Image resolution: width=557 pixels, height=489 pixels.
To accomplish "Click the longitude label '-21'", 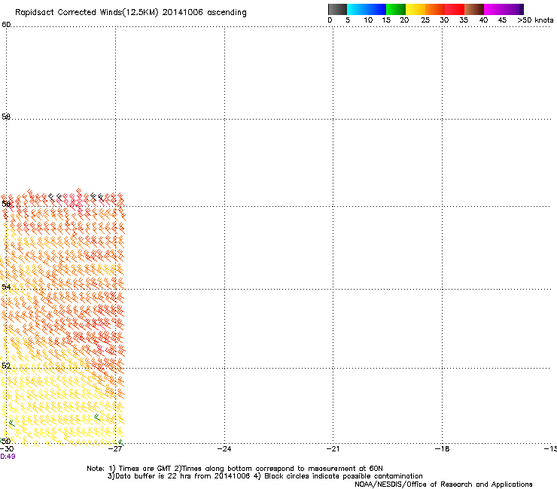I will point(333,449).
